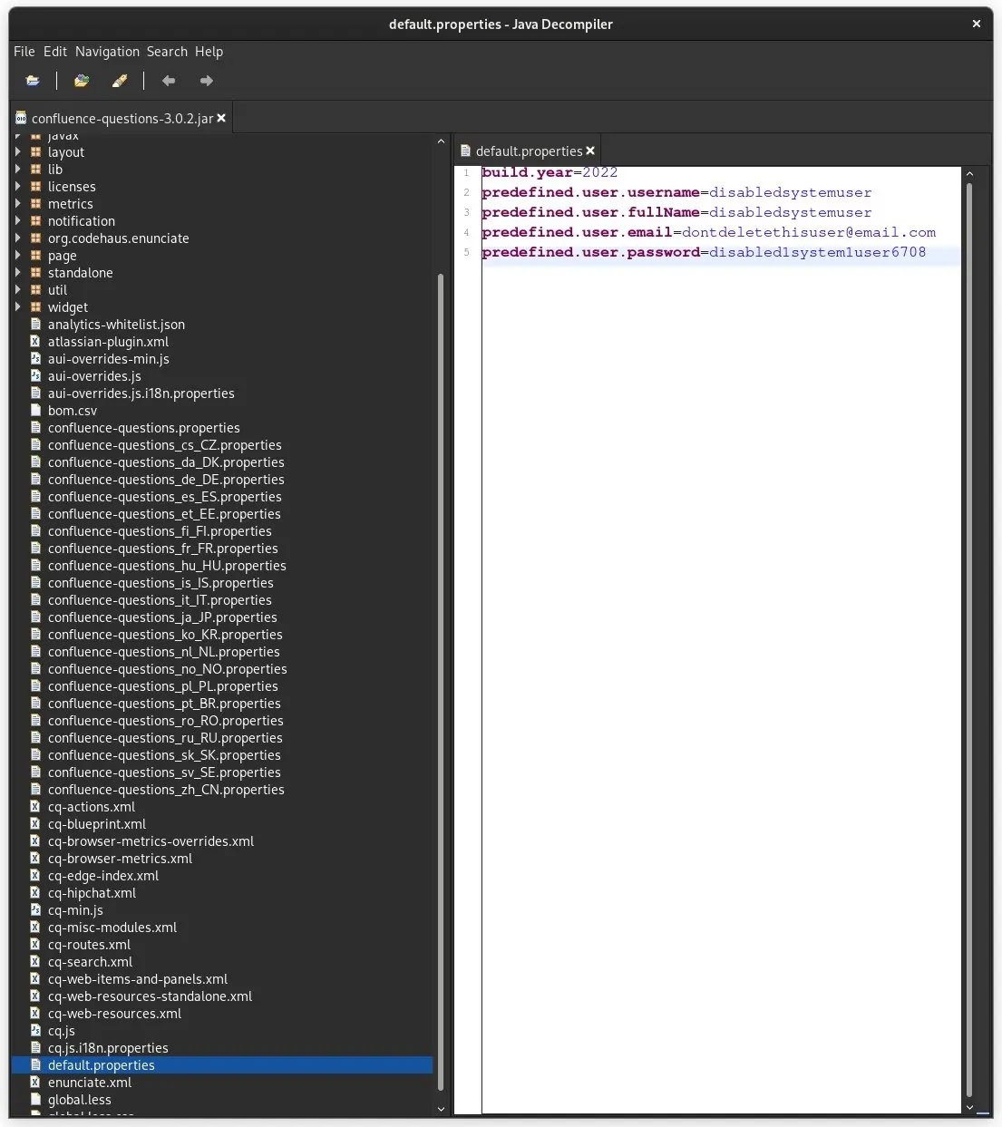The image size is (1002, 1127).
Task: Click the package icon beside widget
Action: (x=36, y=307)
